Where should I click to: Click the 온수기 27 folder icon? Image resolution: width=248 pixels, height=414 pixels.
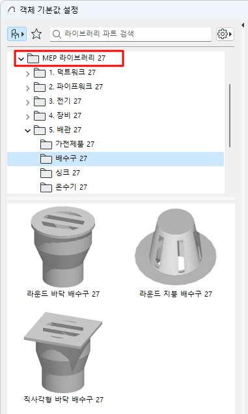pos(46,188)
